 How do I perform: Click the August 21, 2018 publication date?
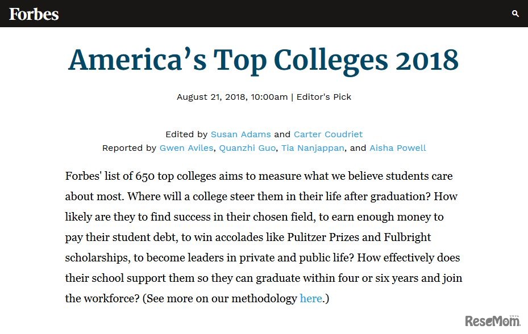pos(211,97)
